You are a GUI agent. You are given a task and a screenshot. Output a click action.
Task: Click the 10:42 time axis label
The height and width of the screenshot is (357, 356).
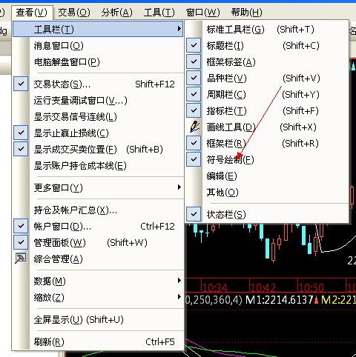(x=263, y=287)
